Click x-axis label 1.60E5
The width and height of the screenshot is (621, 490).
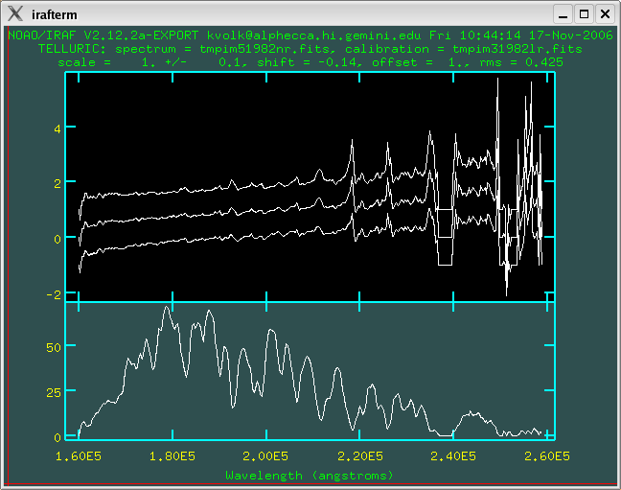coord(79,456)
